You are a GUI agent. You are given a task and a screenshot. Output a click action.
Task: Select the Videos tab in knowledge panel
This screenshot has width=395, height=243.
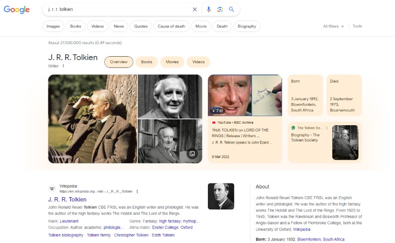[x=198, y=62]
